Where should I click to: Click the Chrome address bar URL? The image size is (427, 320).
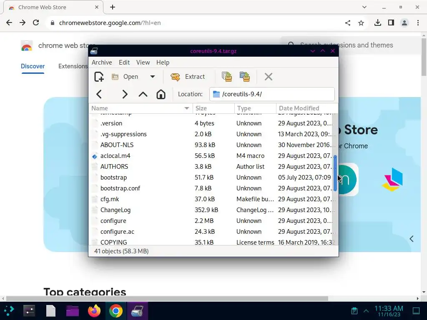(110, 23)
